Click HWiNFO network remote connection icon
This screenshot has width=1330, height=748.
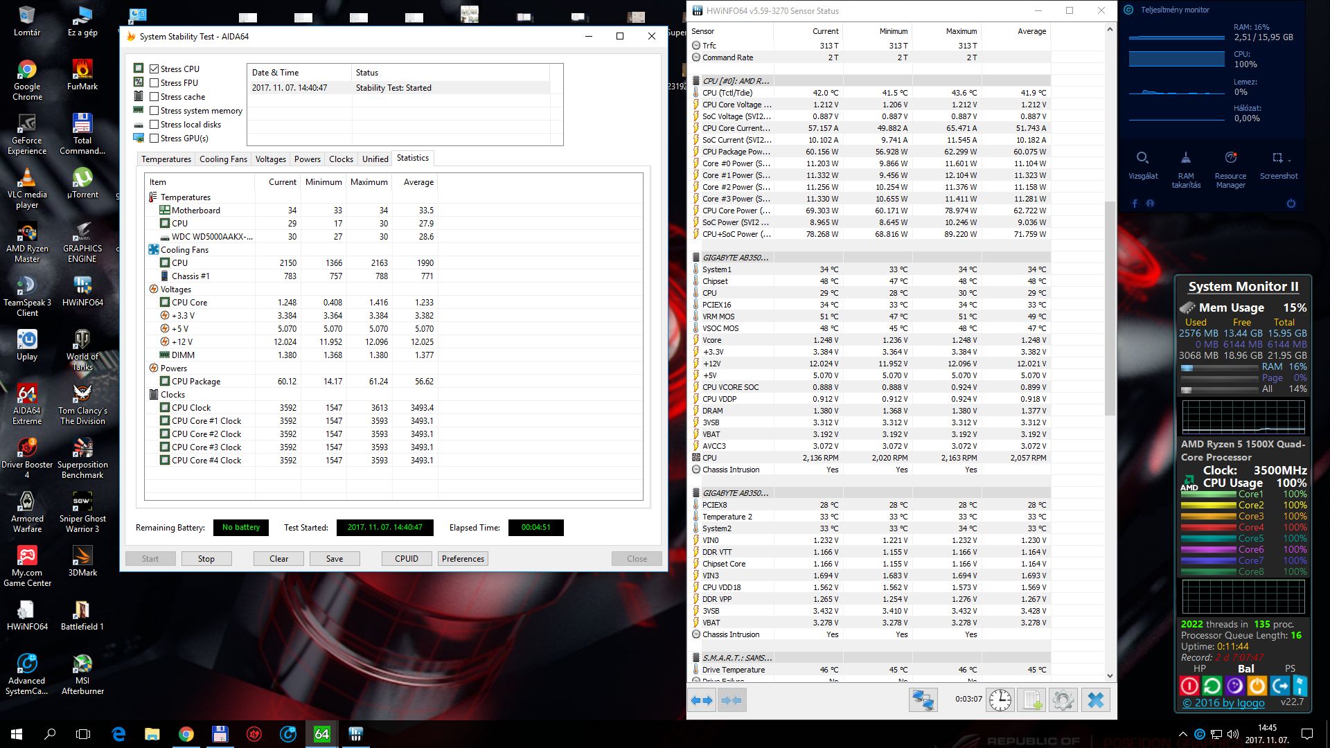pyautogui.click(x=923, y=700)
